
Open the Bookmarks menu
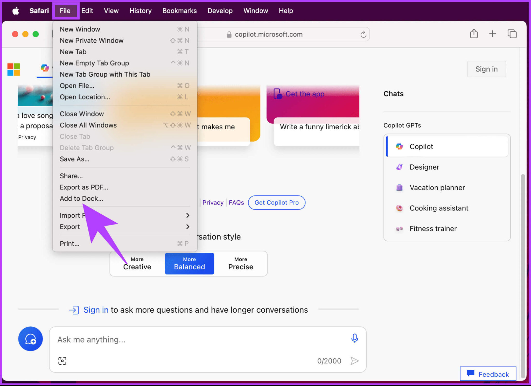pos(179,11)
